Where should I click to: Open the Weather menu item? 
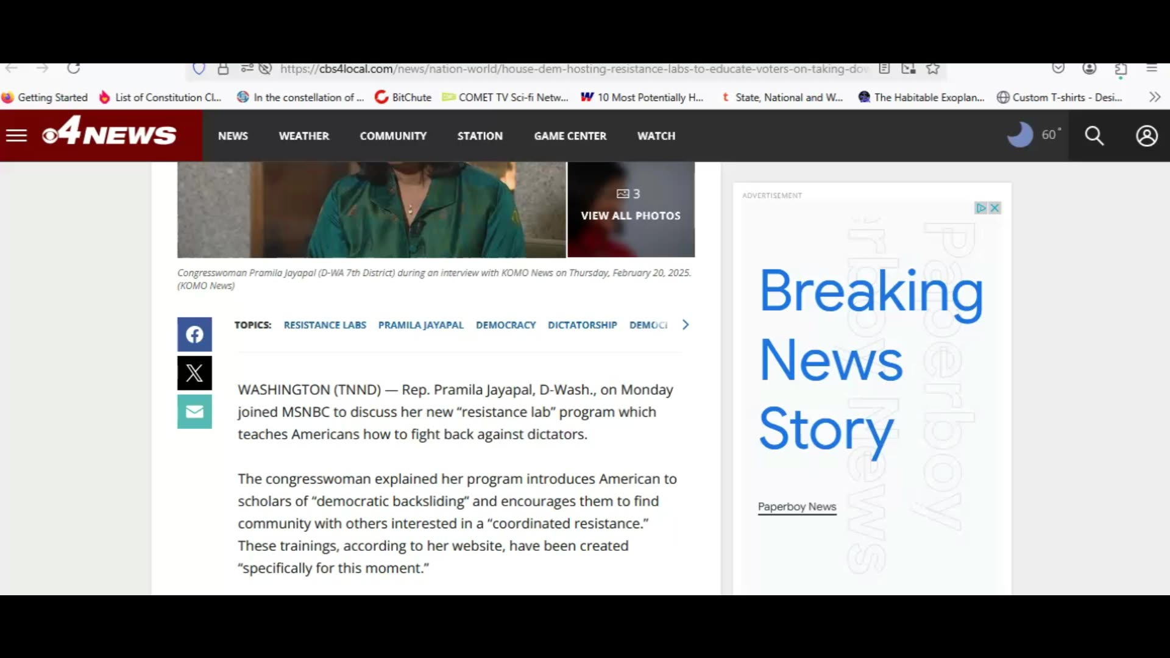(303, 136)
